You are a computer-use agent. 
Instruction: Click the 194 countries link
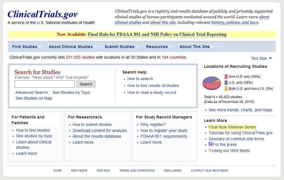point(174,57)
